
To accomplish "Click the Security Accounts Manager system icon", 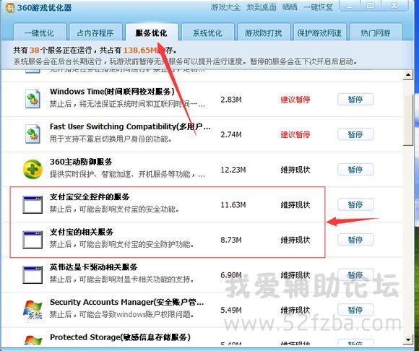I will tap(33, 310).
